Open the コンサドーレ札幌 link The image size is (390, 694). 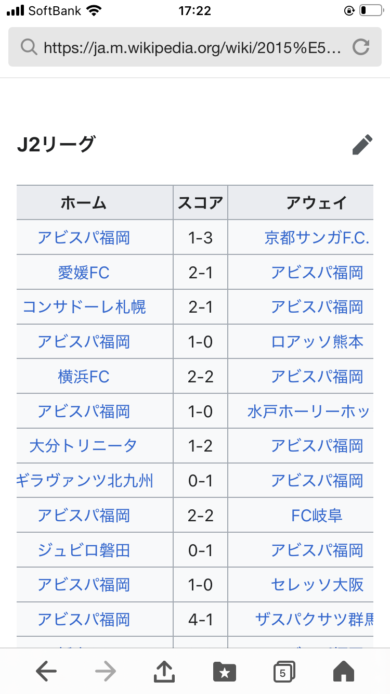click(x=84, y=307)
